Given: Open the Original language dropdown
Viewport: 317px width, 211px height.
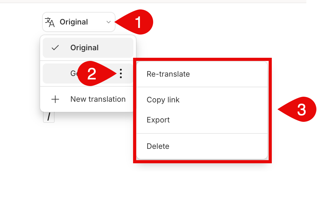Looking at the screenshot, I should 79,22.
